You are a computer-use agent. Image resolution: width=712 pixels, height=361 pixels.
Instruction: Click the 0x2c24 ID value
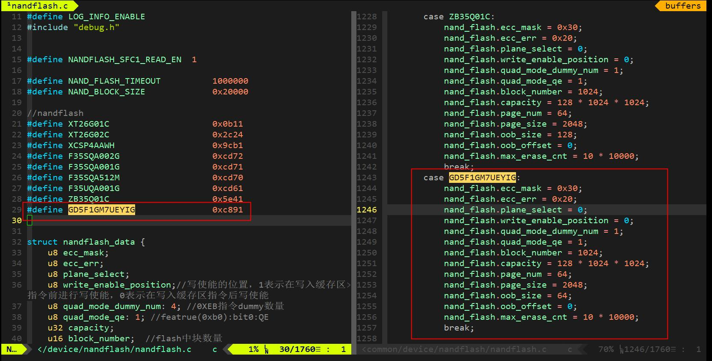pyautogui.click(x=228, y=135)
